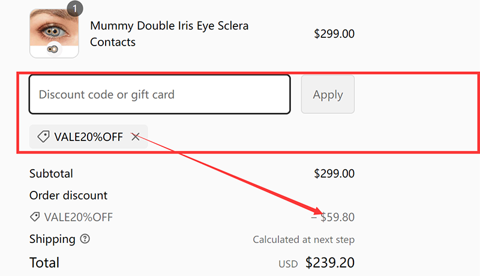
Task: Click the tag icon under Order discount
Action: (x=35, y=217)
